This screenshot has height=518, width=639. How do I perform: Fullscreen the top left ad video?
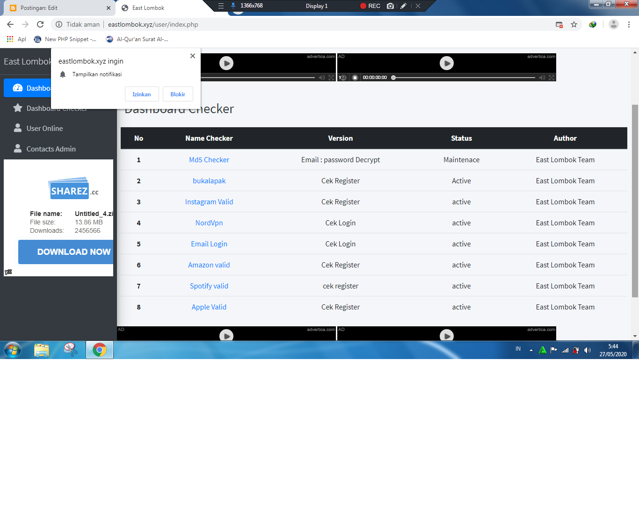click(331, 78)
